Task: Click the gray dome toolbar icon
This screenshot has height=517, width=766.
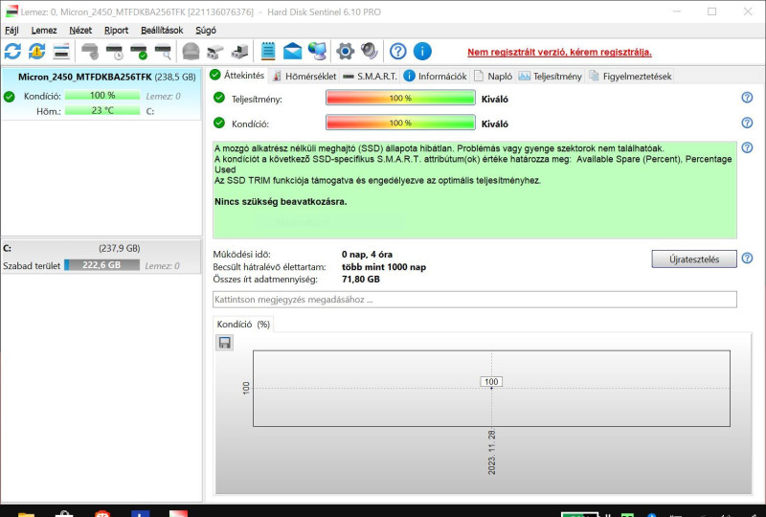Action: pos(191,51)
